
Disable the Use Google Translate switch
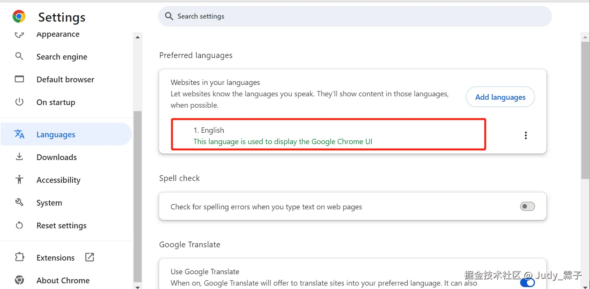(x=527, y=283)
